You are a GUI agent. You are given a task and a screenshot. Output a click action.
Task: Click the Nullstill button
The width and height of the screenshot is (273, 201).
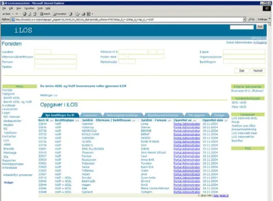click(257, 71)
